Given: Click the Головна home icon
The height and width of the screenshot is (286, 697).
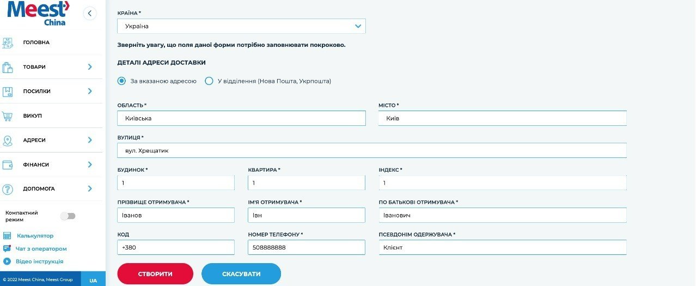Looking at the screenshot, I should tap(8, 42).
